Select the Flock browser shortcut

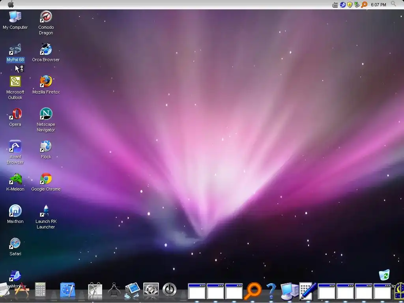(x=46, y=146)
